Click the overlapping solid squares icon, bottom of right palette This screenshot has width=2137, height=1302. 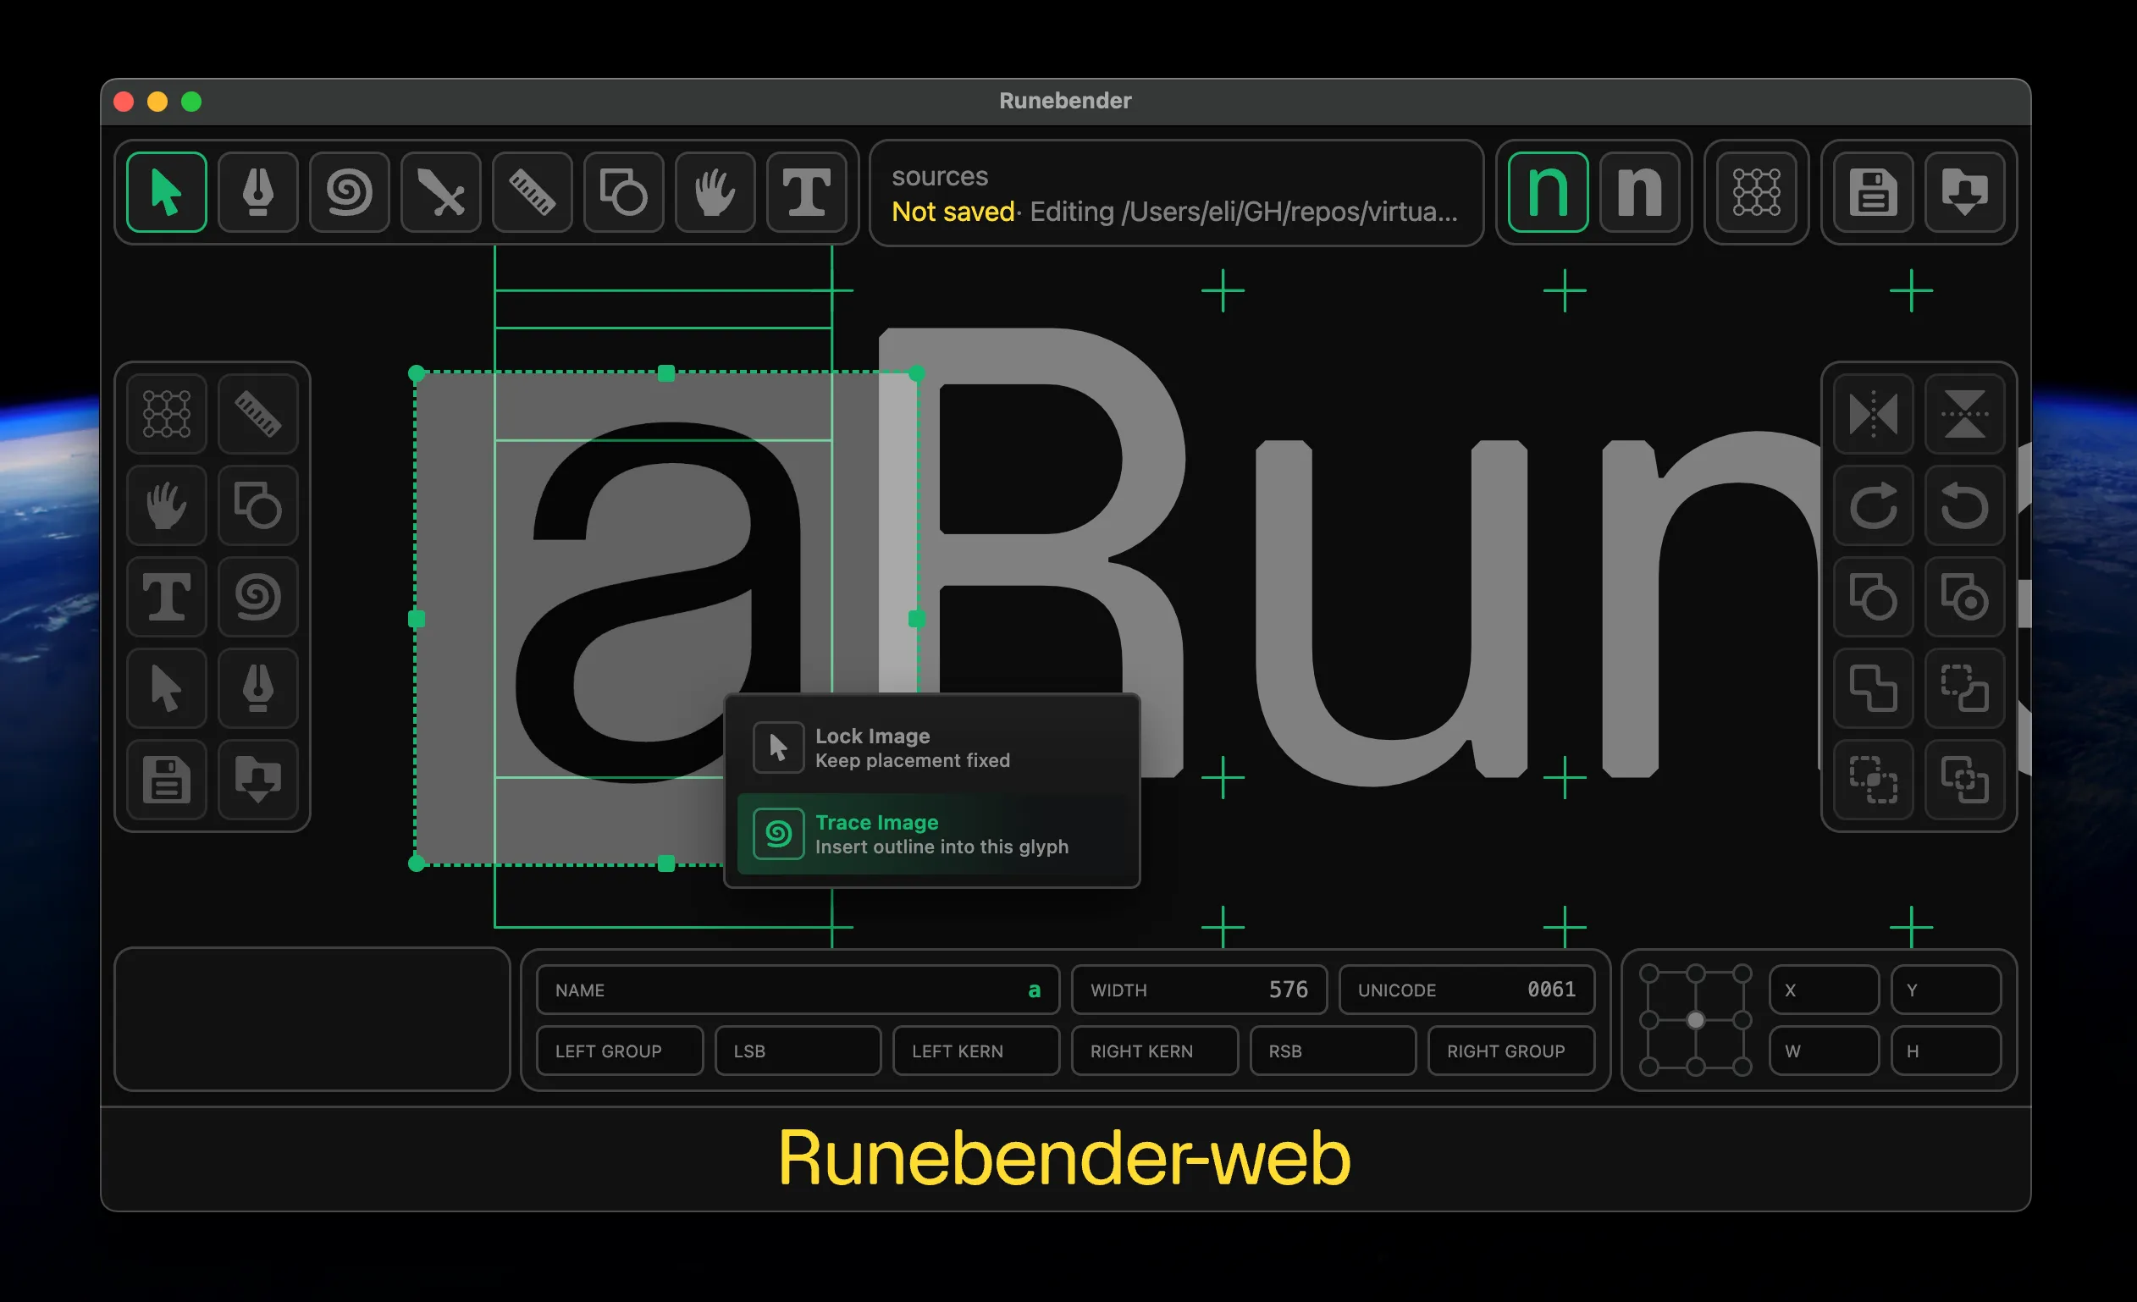(x=1964, y=780)
